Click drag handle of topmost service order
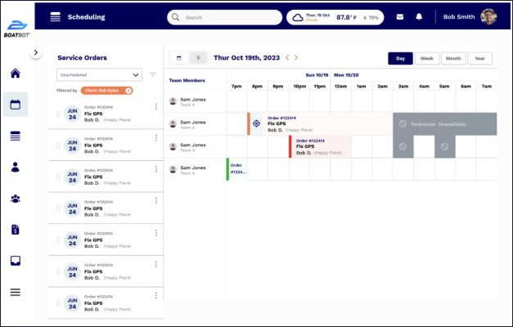Viewport: 513px width, 327px height. tap(58, 114)
